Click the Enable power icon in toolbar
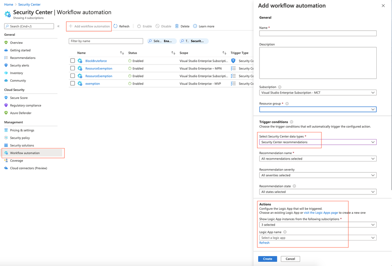 [x=139, y=26]
